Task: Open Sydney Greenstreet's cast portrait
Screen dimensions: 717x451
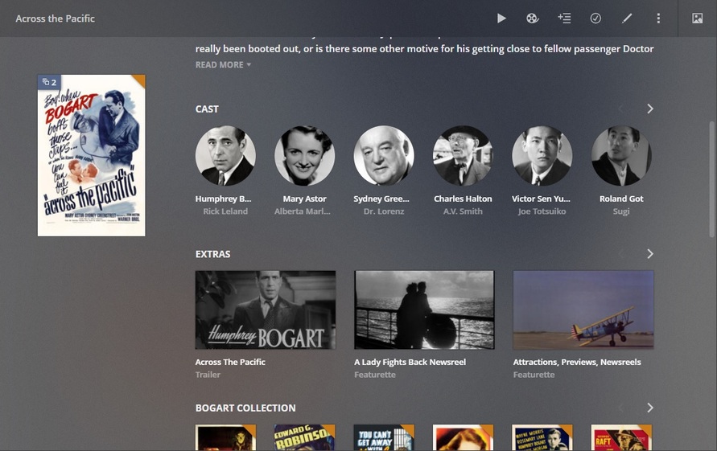Action: [384, 155]
